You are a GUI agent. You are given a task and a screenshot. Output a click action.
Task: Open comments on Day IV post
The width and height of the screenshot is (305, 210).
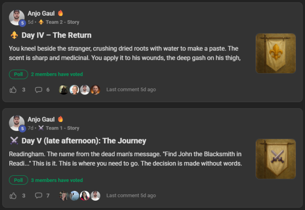39,90
